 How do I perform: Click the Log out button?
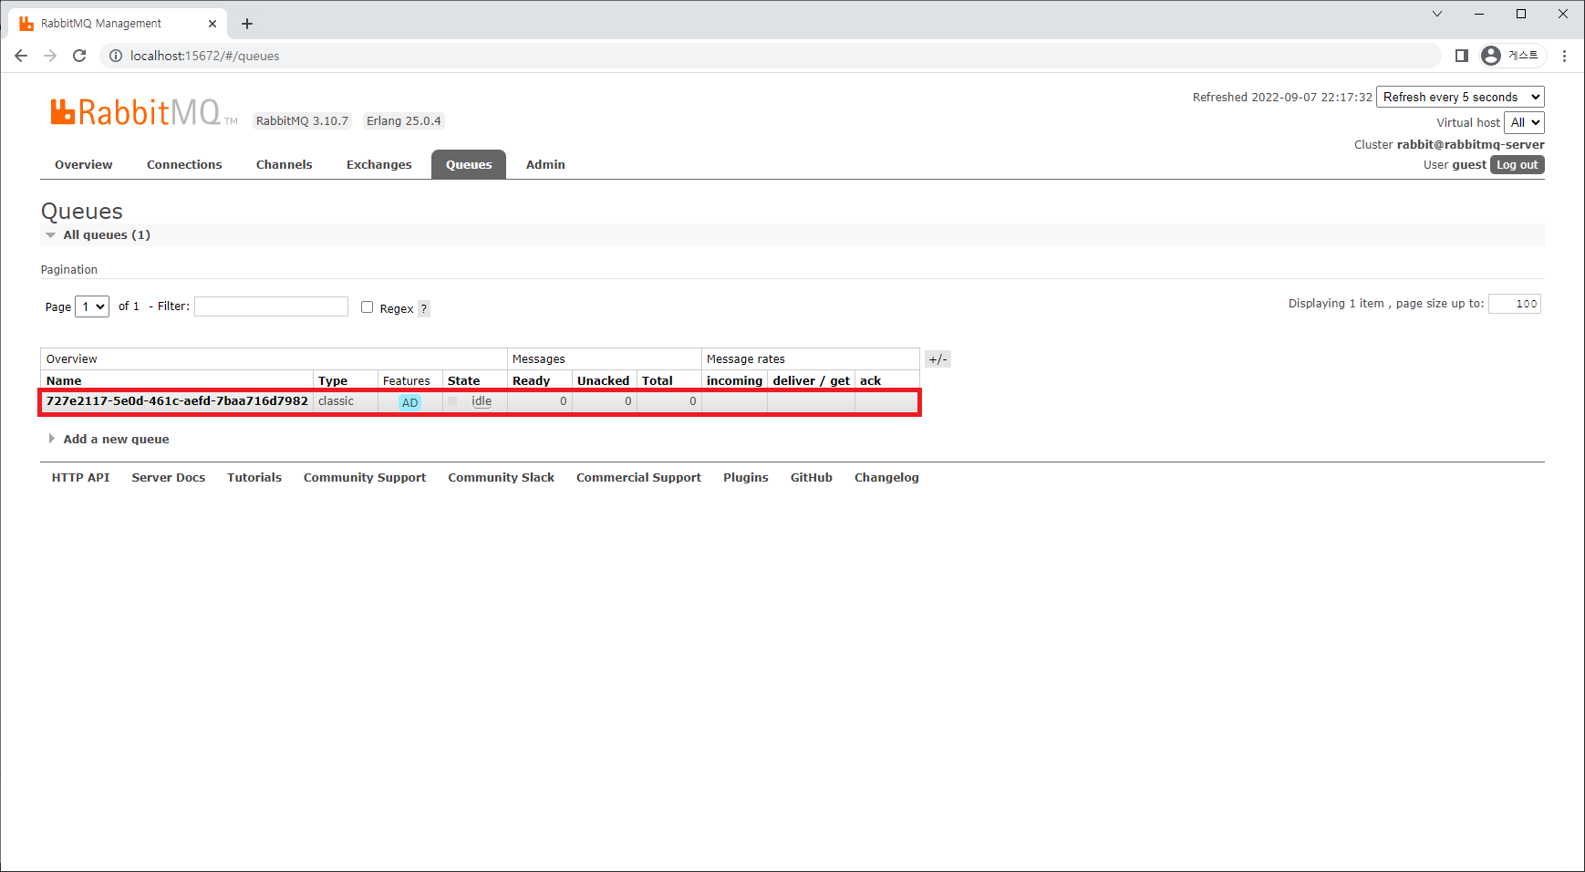click(1517, 164)
